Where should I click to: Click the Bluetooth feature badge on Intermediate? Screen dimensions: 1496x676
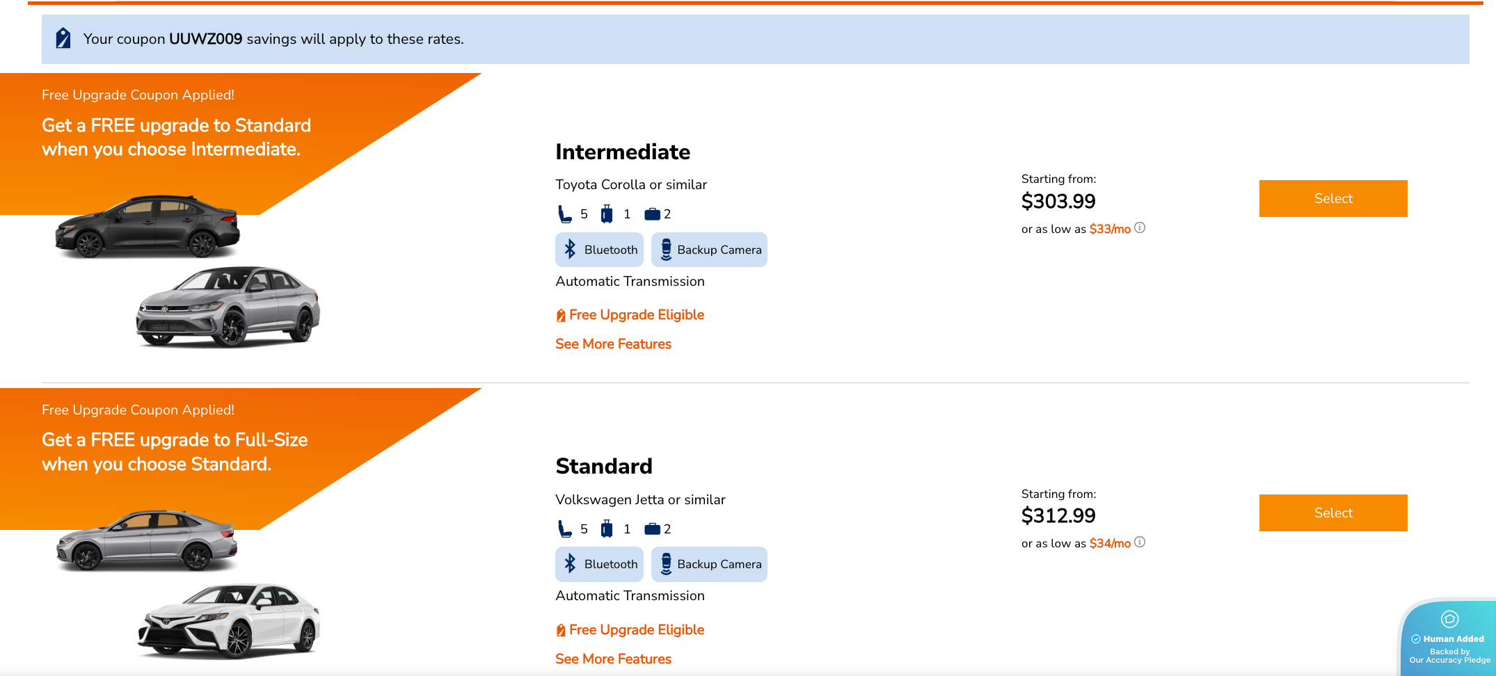[598, 250]
